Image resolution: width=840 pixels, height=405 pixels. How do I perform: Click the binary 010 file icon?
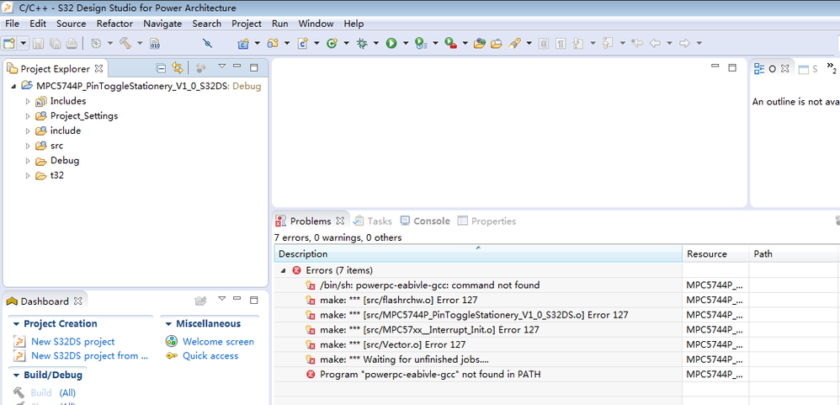click(154, 44)
